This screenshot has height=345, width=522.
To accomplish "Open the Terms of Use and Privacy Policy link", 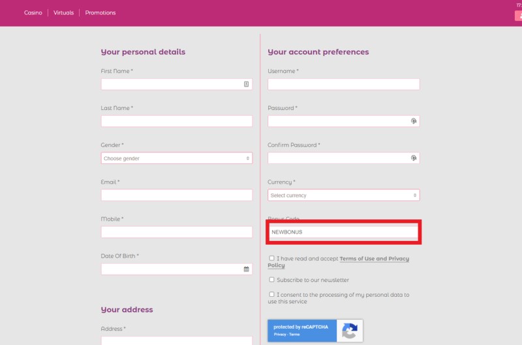I will [339, 262].
